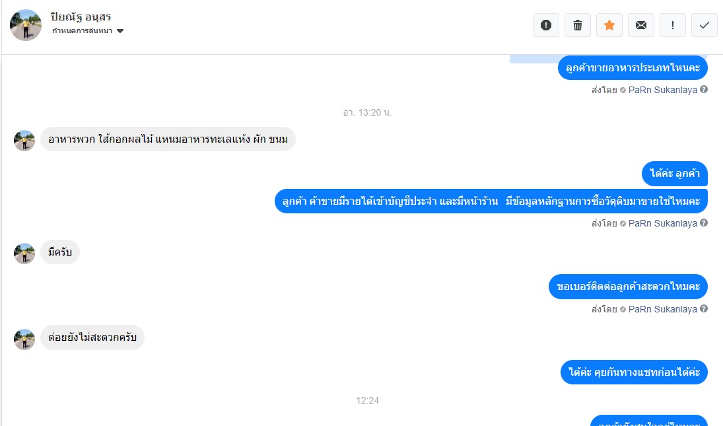Click customer avatar beside มีครับ message
723x426 pixels.
[x=24, y=254]
